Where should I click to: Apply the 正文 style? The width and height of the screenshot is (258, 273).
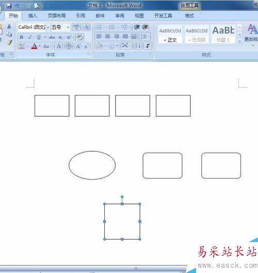170,35
